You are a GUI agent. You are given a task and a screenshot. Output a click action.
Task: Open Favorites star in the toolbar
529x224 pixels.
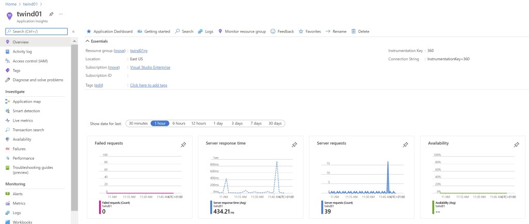coord(301,31)
